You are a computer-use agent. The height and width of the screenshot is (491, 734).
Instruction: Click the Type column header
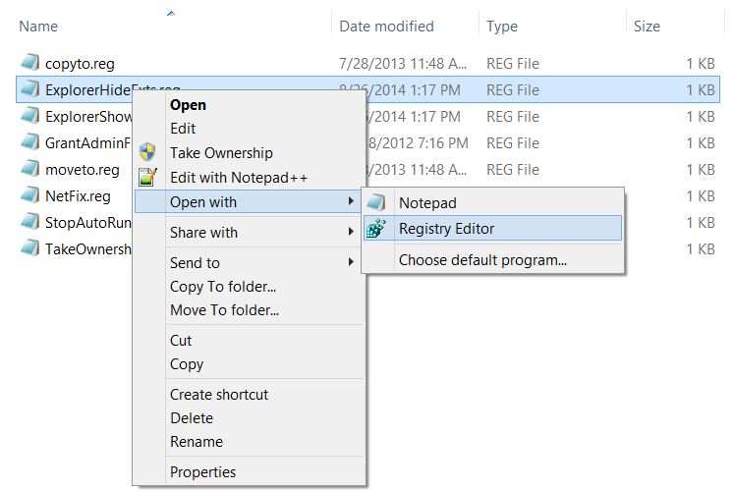tap(502, 27)
